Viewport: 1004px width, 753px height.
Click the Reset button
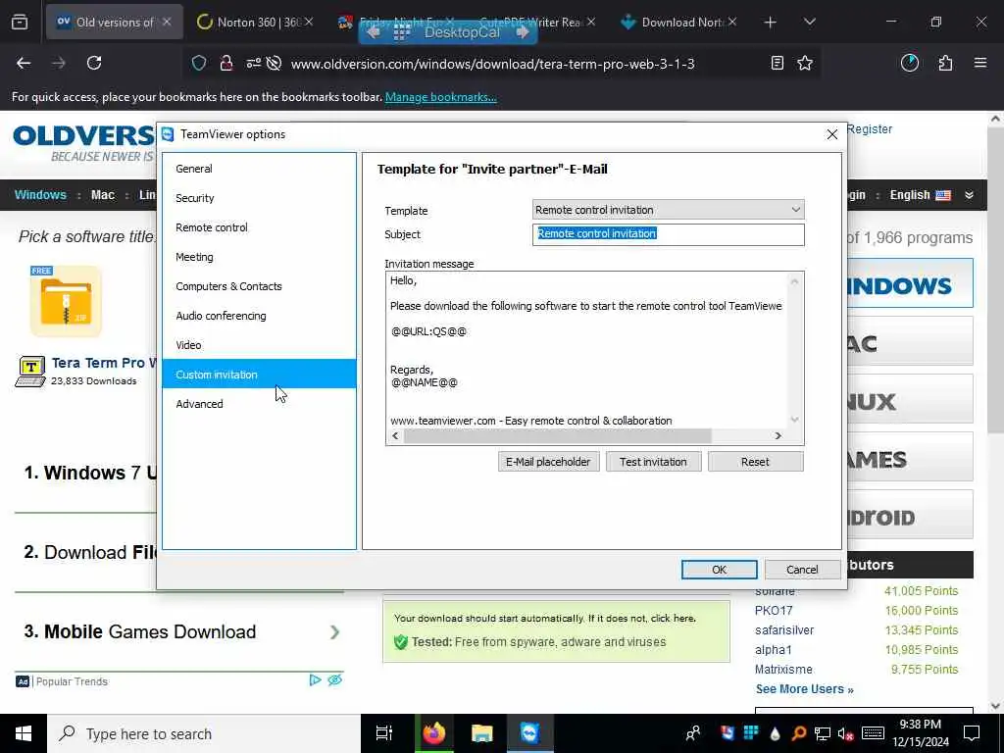click(x=755, y=462)
